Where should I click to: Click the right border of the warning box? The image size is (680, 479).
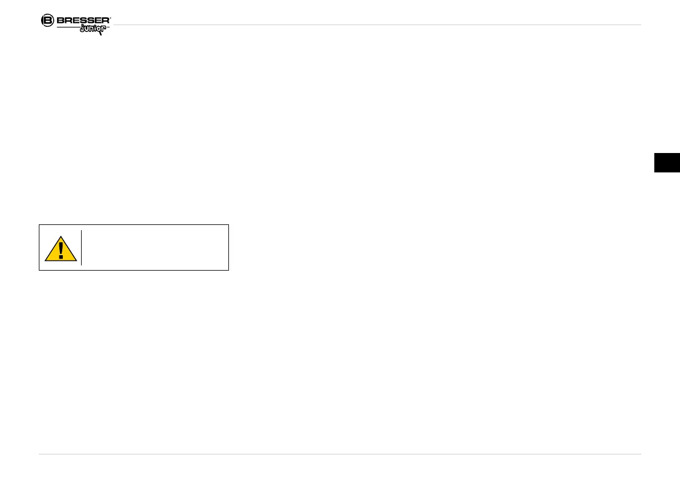click(x=228, y=247)
